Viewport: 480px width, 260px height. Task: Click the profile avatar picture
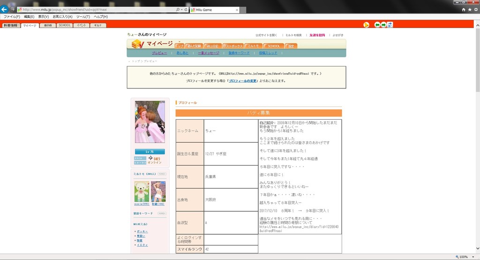click(x=150, y=123)
